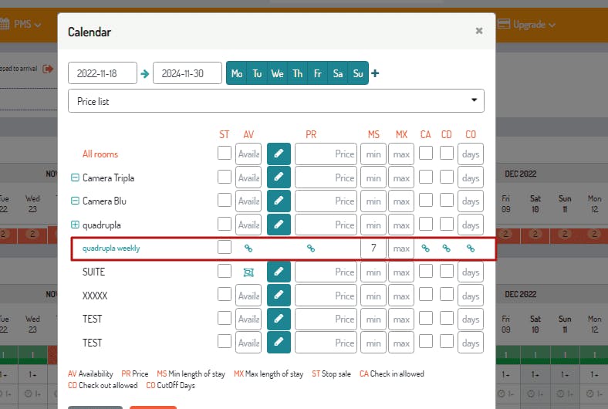608x409 pixels.
Task: Click the quadrupla weekly rate link
Action: pos(111,248)
